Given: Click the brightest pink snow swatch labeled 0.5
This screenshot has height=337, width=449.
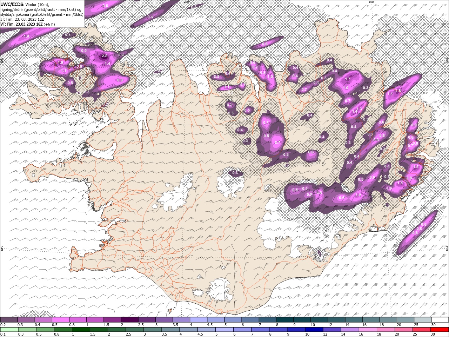Looking at the screenshot, I should pos(60,320).
